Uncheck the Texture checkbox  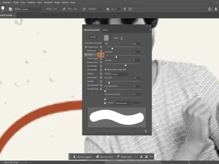point(86,55)
